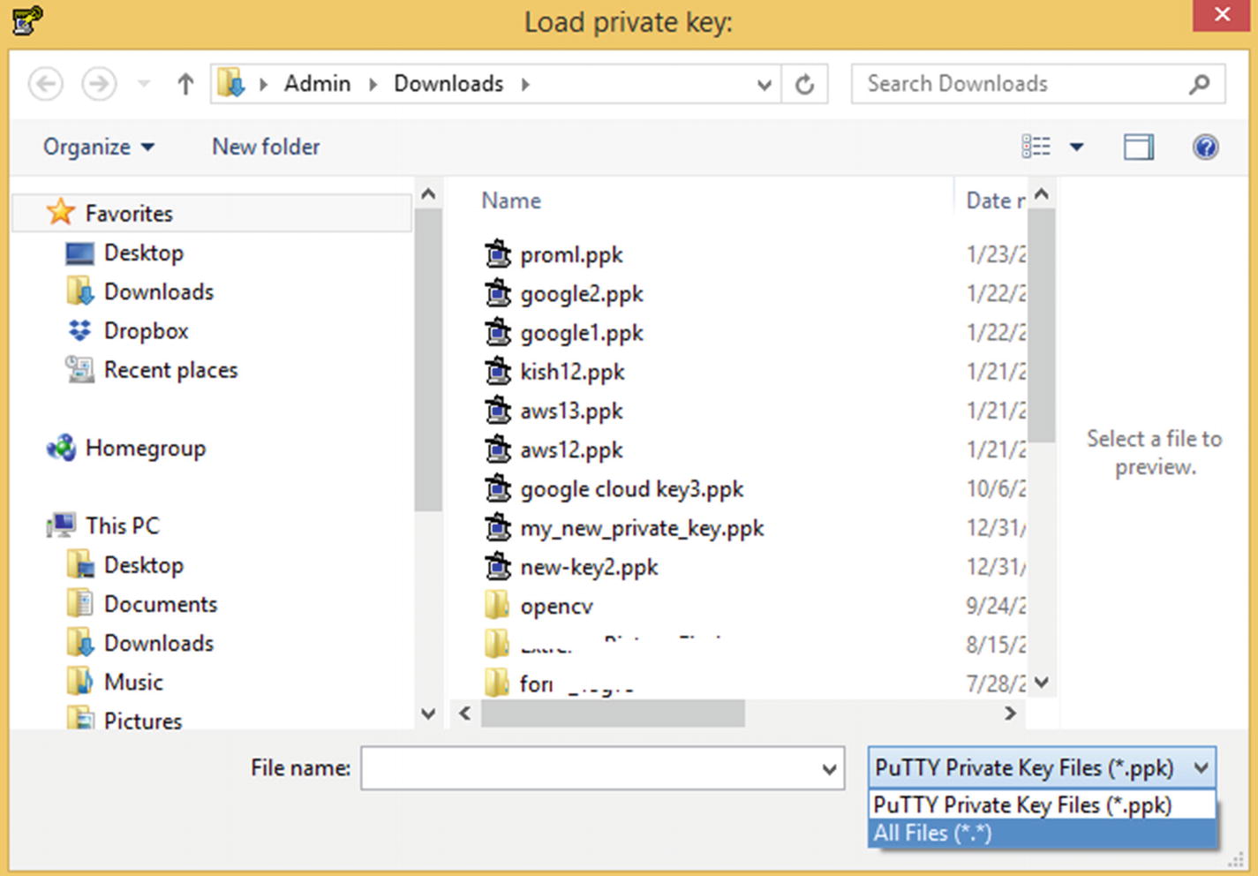Open Music under This PC
The image size is (1258, 876).
[x=133, y=682]
